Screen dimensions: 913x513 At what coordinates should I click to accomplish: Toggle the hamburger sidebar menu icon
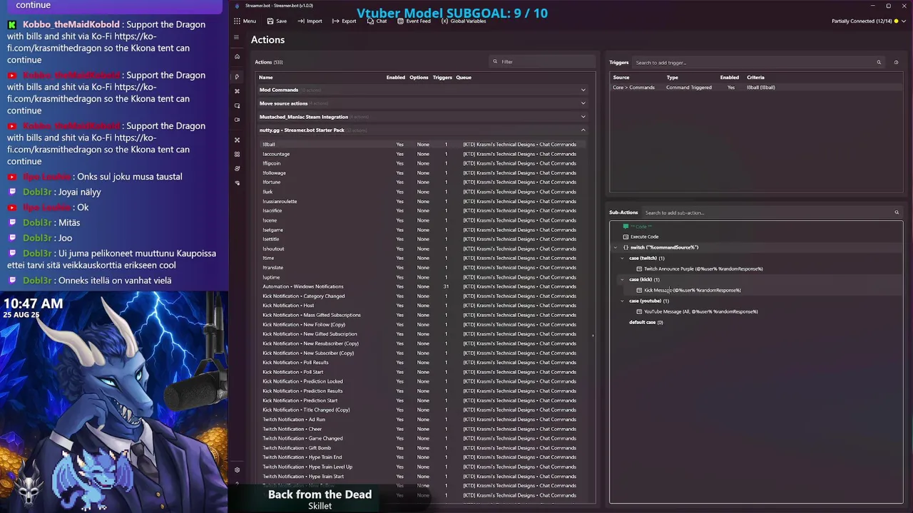pos(237,38)
